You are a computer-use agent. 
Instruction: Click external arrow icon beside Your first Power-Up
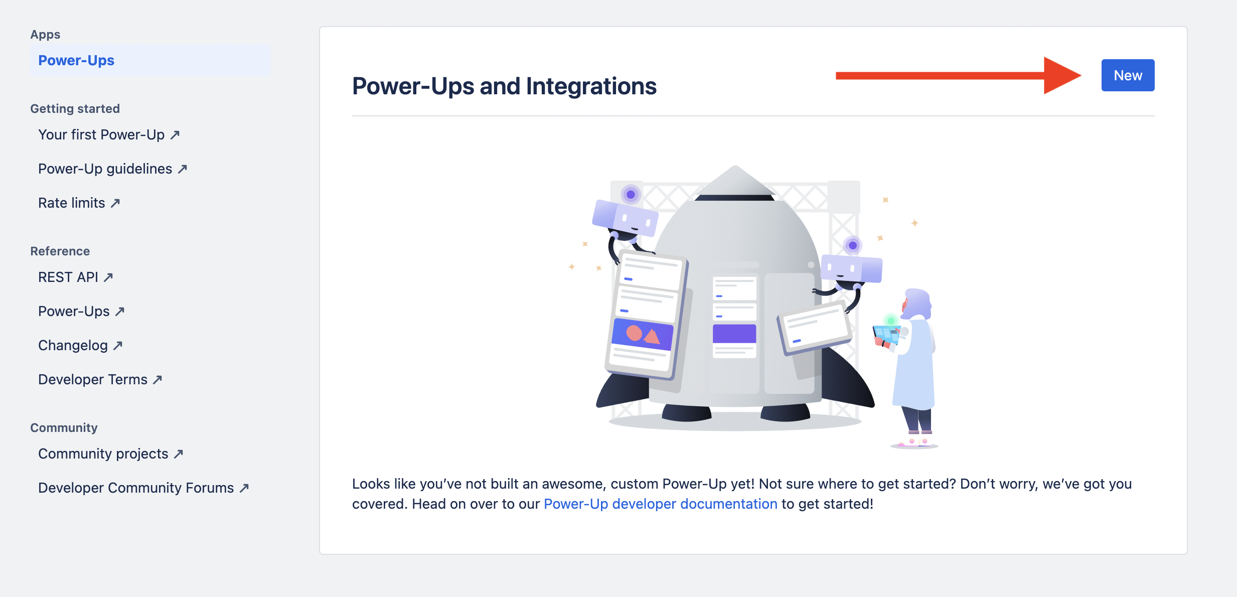175,135
